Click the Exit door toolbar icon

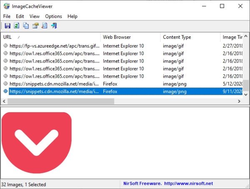(x=54, y=26)
